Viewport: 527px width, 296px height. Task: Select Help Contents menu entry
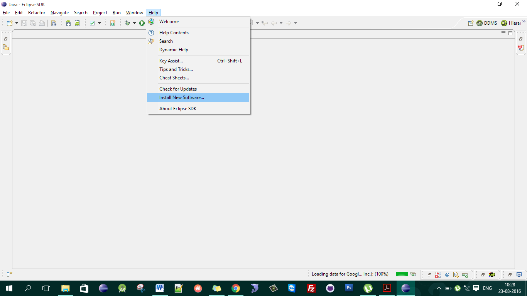(198, 33)
